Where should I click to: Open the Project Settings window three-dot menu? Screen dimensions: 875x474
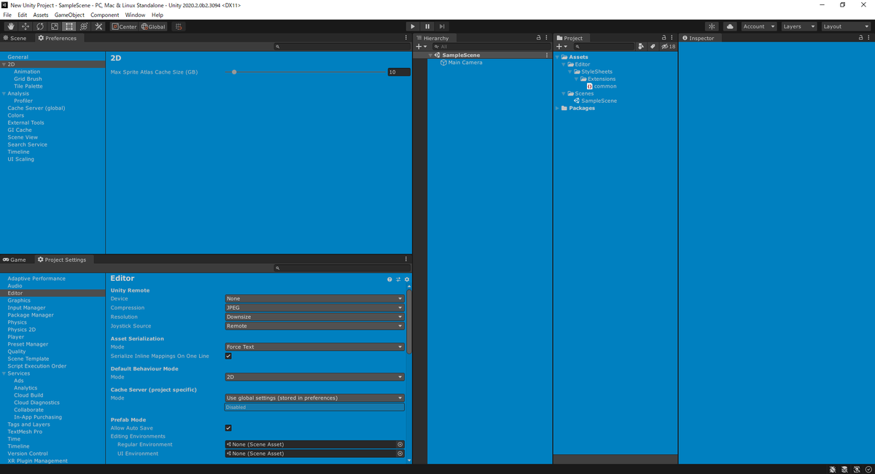(x=406, y=260)
